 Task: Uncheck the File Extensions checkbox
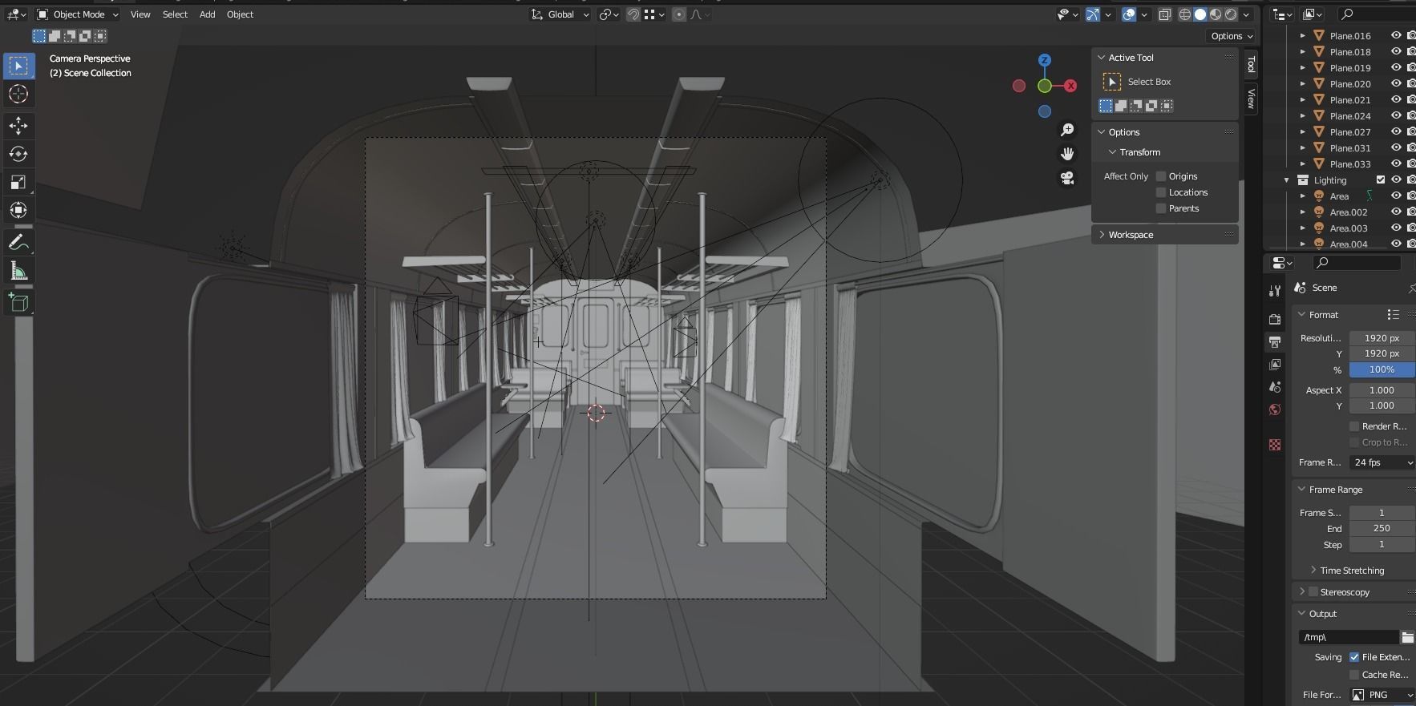pos(1354,657)
